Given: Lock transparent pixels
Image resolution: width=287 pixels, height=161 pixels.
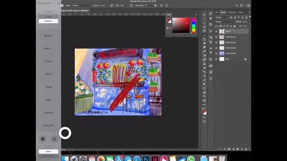Looking at the screenshot, I should click(221, 26).
